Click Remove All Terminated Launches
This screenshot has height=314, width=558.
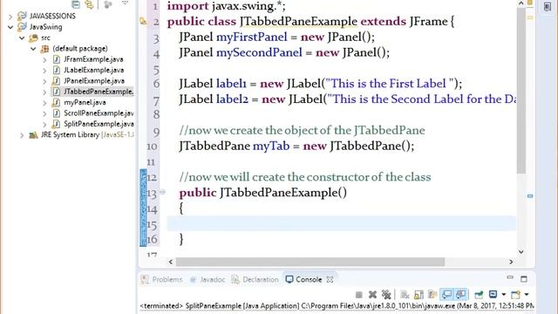pos(386,295)
